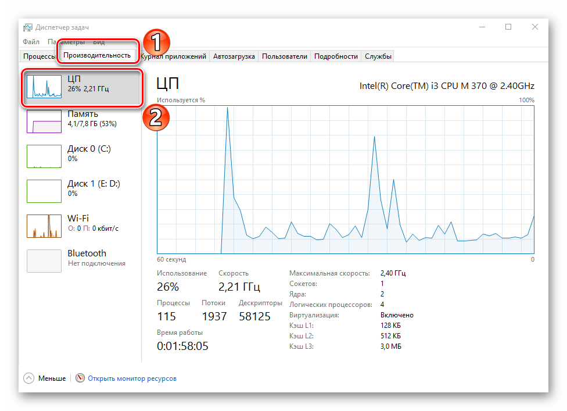Open the Открыть монитор ресурсов link
Image resolution: width=567 pixels, height=411 pixels.
132,378
